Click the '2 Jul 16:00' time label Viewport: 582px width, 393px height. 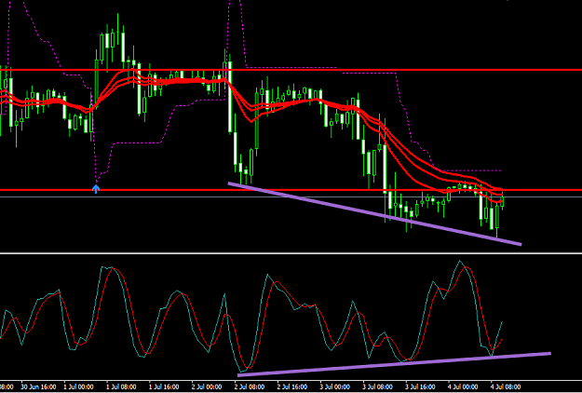pos(292,386)
